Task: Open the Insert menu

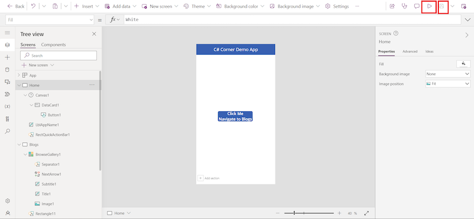Action: click(x=86, y=6)
